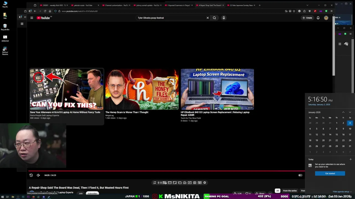Viewport: 355px width, 199px height.
Task: Open the YouTube hamburger guide menu
Action: point(32,18)
